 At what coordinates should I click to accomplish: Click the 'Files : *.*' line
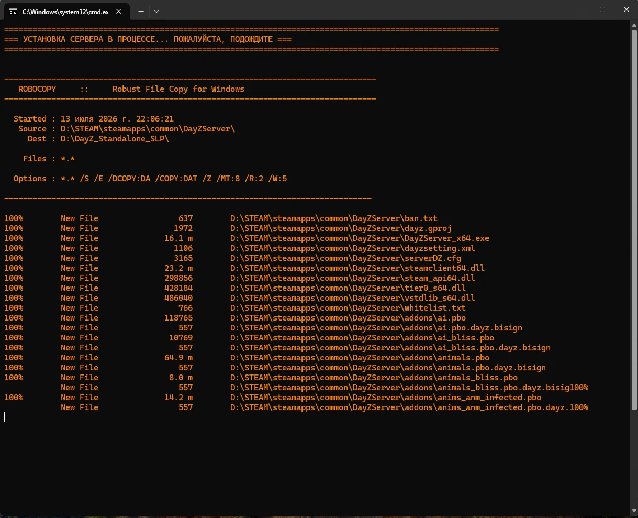(49, 159)
